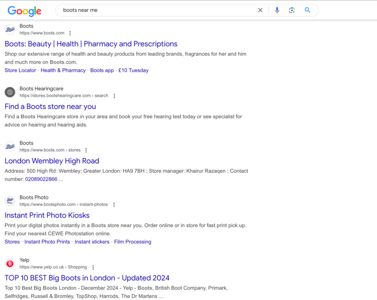
Task: Open 'Boots: Beauty | Health | Pharmacy and Prescriptions'
Action: 91,44
